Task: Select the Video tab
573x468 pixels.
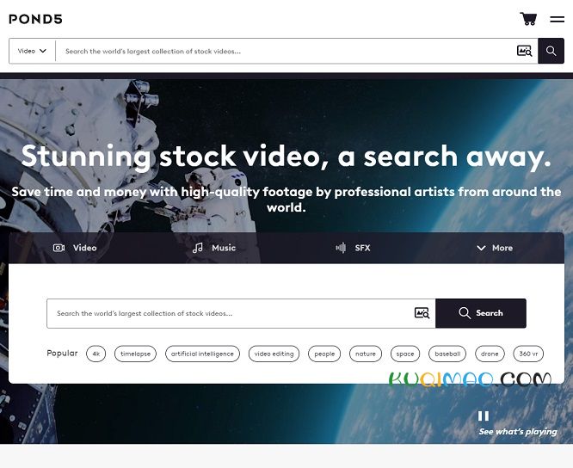Action: 75,248
